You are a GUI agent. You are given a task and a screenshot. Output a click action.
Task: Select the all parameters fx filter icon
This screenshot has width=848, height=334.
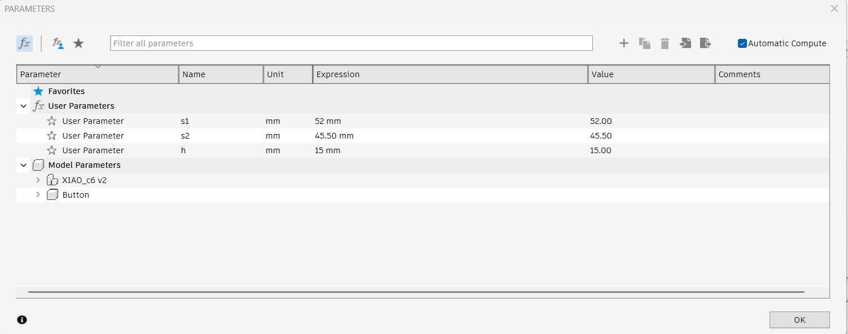24,43
